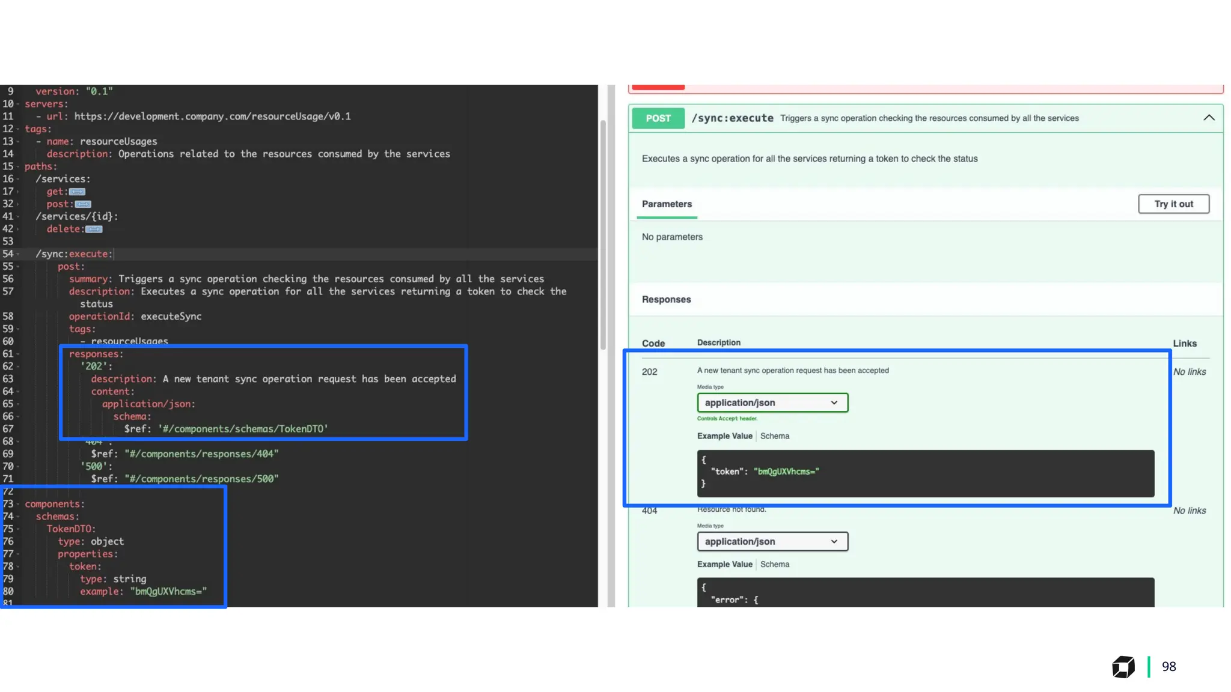Fold the TokenDTO schema at line 75
The image size is (1231, 692).
(18, 529)
